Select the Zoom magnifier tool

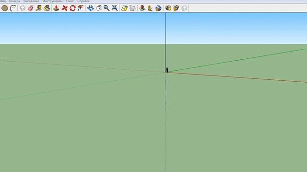tap(106, 8)
